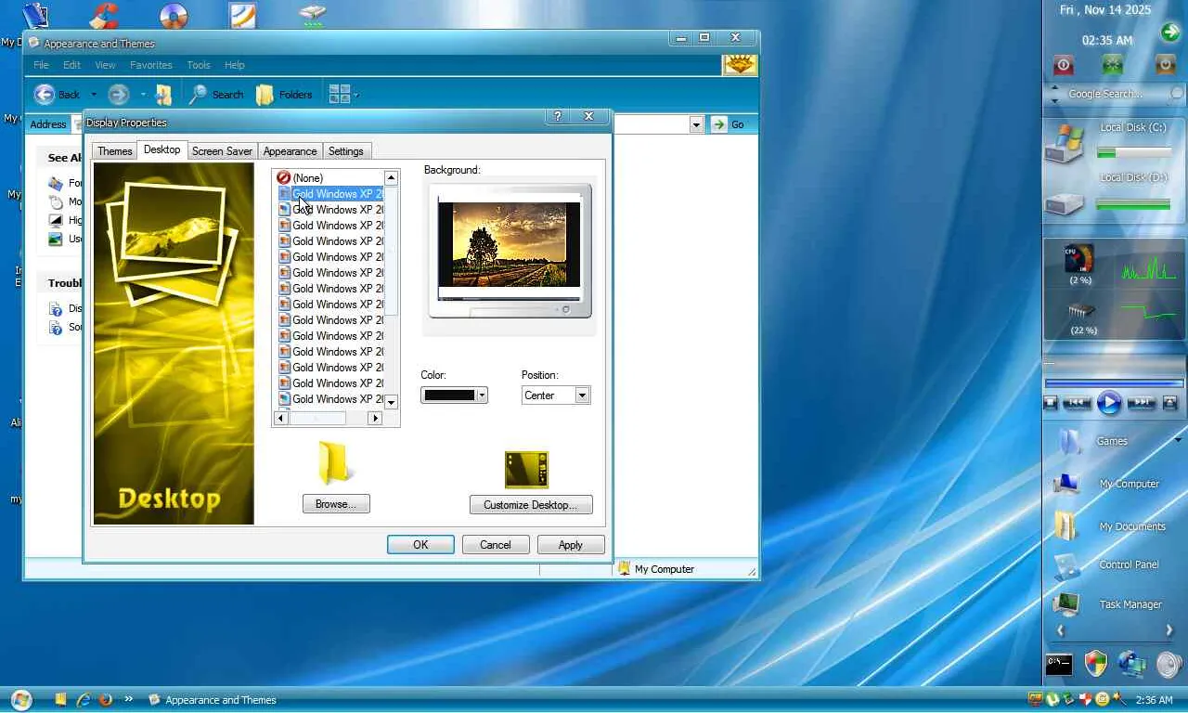This screenshot has height=713, width=1188.
Task: Click the green arrow beside the sidebar date
Action: [1170, 32]
